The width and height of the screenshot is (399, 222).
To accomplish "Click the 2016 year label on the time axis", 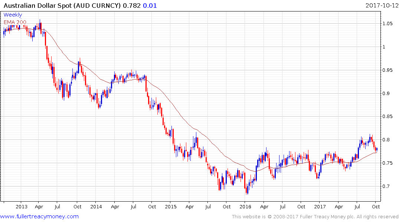I will (x=245, y=206).
